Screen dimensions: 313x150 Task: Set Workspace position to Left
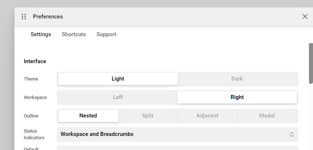118,97
